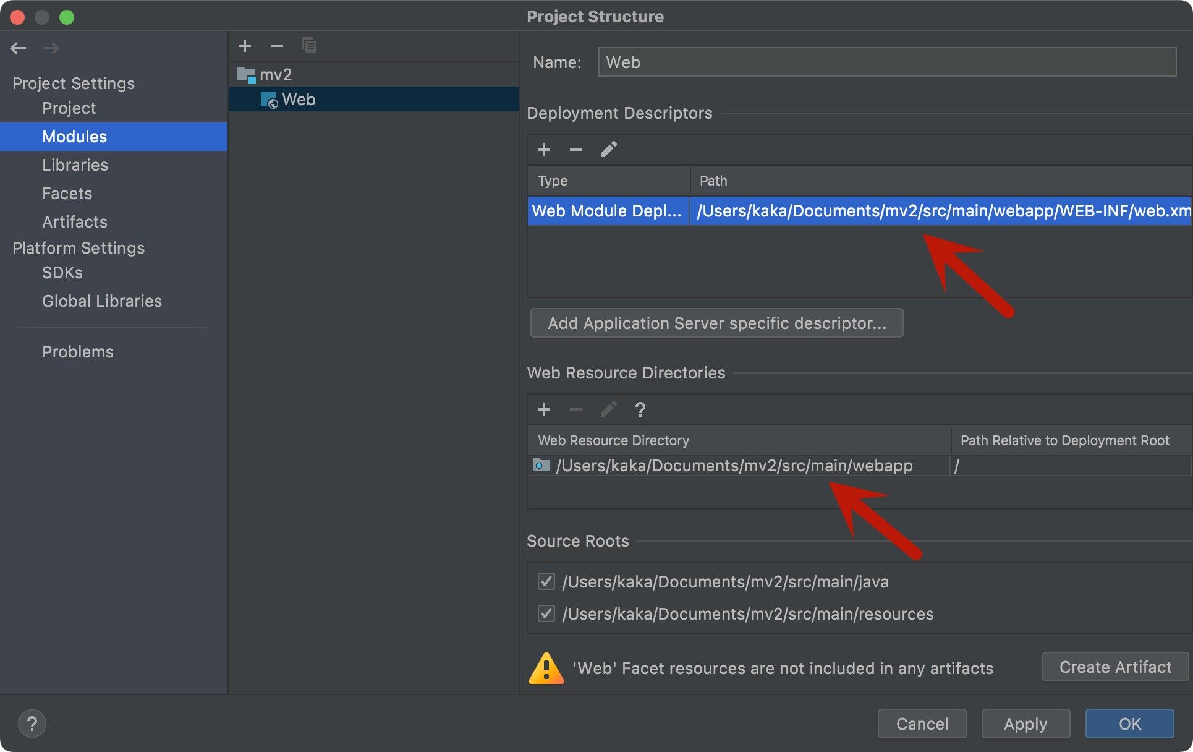The width and height of the screenshot is (1193, 752).
Task: Open the SDKs platform settings
Action: [62, 273]
